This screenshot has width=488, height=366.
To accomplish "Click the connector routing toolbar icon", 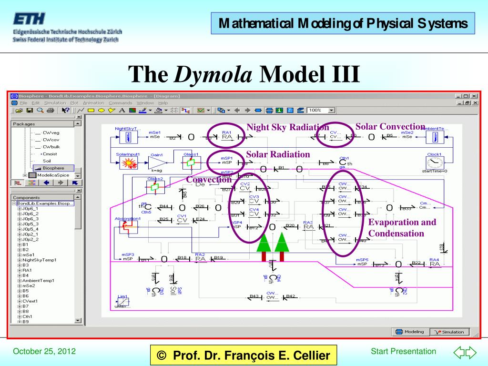I will click(x=185, y=110).
